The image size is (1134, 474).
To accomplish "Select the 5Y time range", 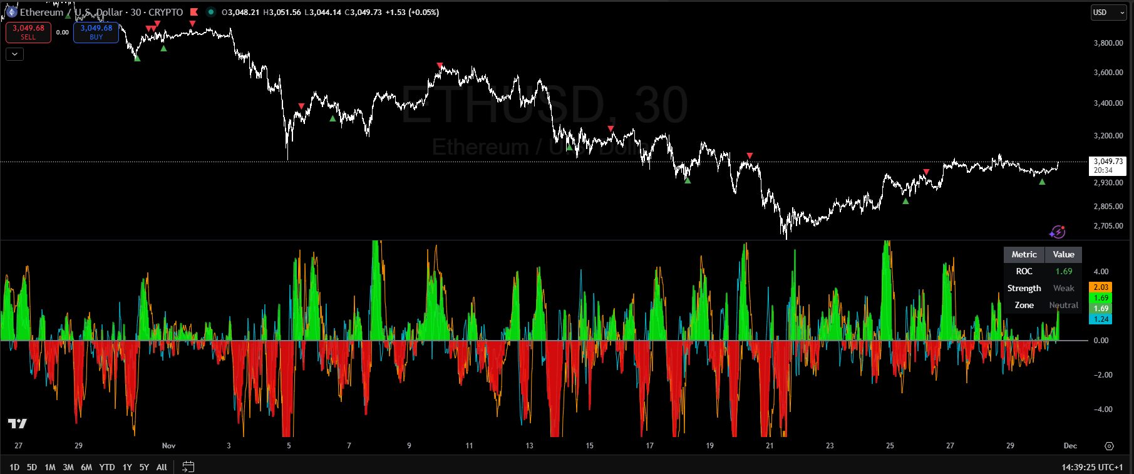I will (144, 467).
